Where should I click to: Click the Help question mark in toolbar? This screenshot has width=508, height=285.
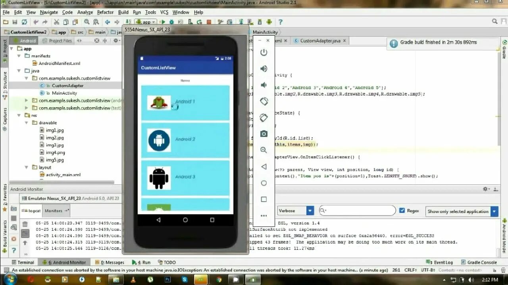click(280, 22)
